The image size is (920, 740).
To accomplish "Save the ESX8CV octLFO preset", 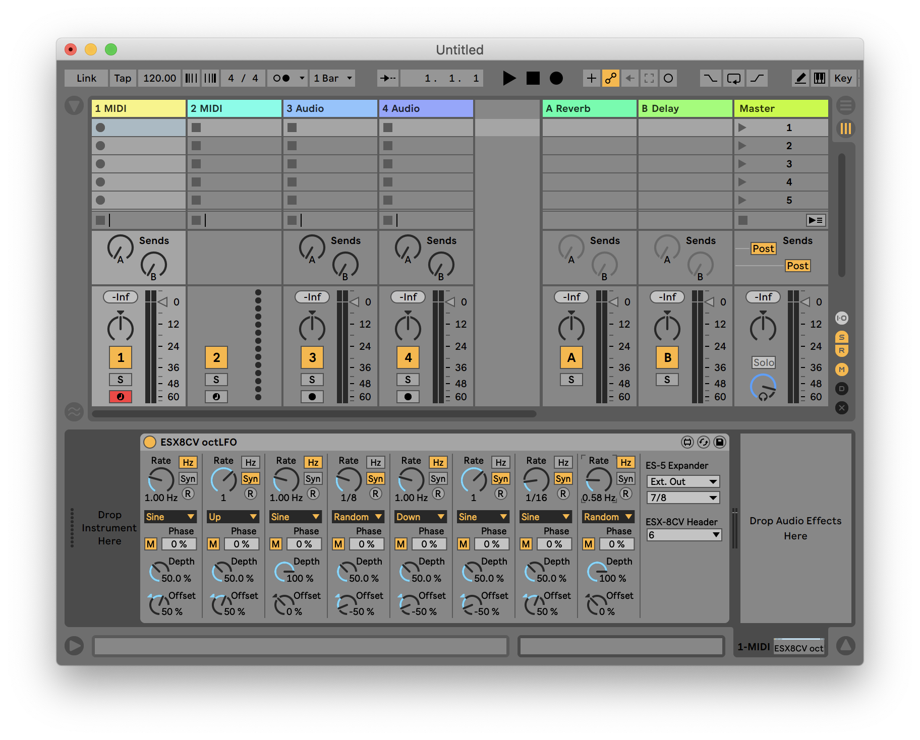I will [720, 442].
